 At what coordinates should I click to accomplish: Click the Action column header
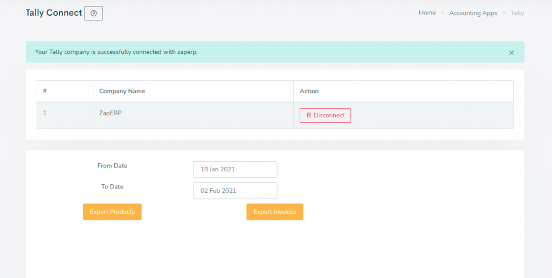(x=403, y=91)
